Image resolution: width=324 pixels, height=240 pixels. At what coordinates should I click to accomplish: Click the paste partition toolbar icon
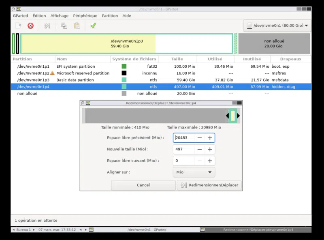(77, 26)
